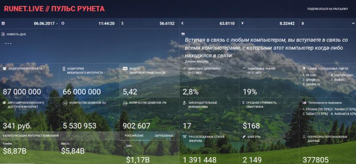
Task: Click the dollar sign icon beside 56.6152
Action: (122, 24)
